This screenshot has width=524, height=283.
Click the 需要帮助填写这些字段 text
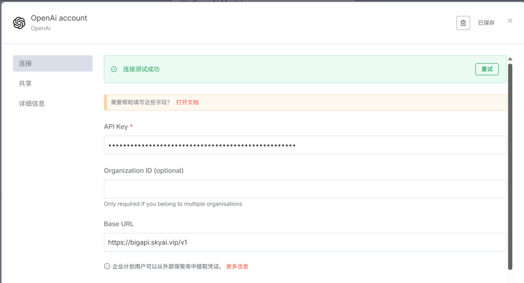pos(140,102)
